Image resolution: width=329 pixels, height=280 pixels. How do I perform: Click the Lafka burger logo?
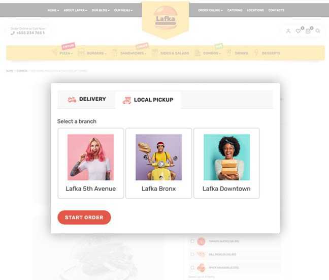coord(166,18)
